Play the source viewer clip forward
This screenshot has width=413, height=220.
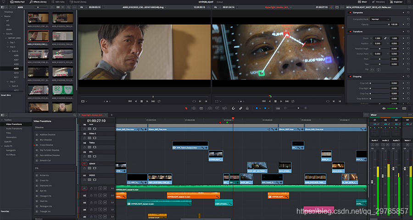point(147,101)
